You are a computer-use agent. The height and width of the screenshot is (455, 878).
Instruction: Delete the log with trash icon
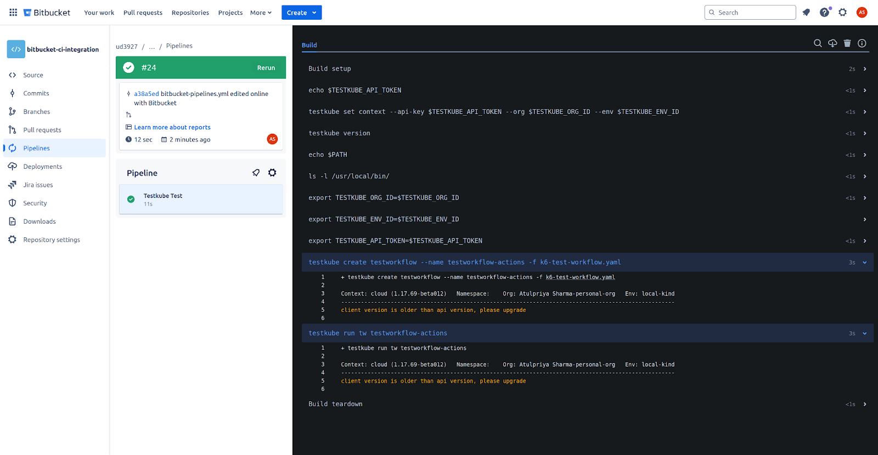pos(847,43)
